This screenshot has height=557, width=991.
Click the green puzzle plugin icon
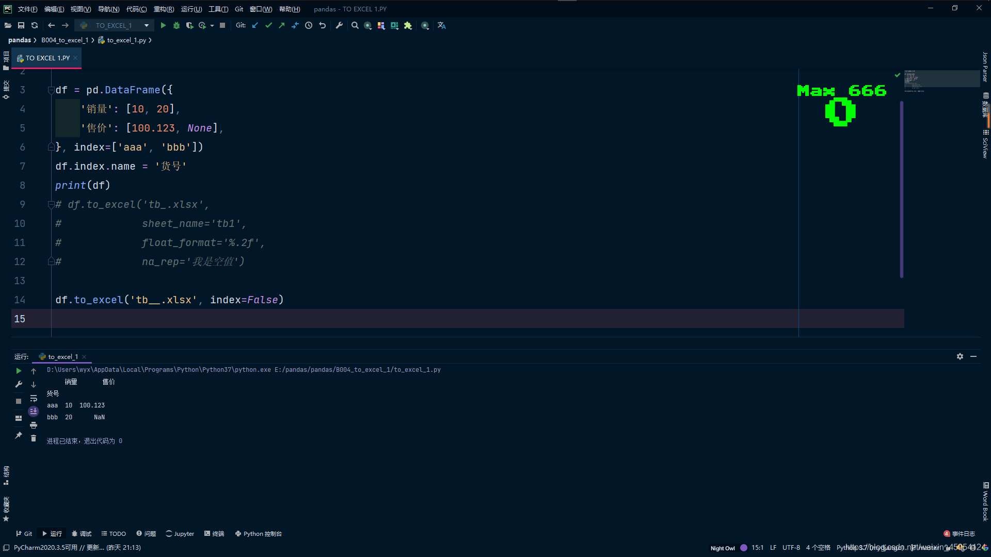tap(408, 25)
